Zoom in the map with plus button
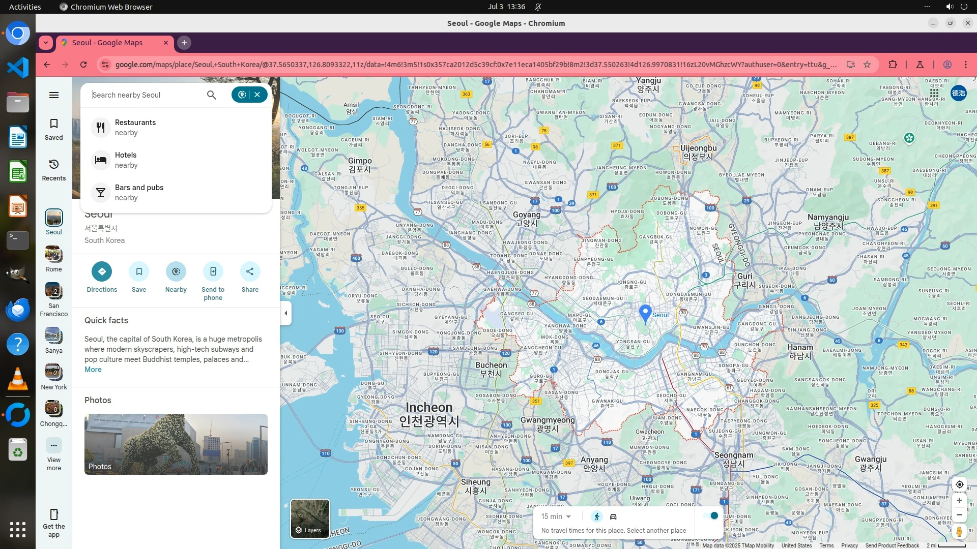The width and height of the screenshot is (977, 549). click(959, 501)
